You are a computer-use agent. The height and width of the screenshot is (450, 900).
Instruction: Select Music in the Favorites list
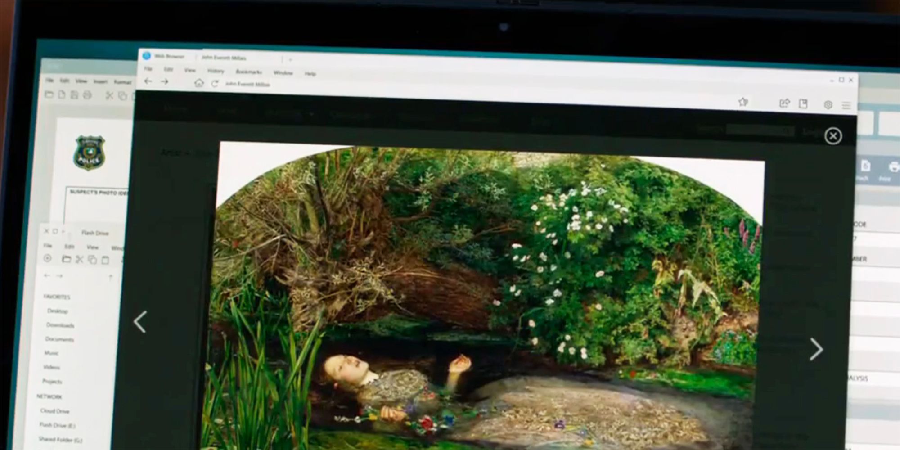click(51, 353)
